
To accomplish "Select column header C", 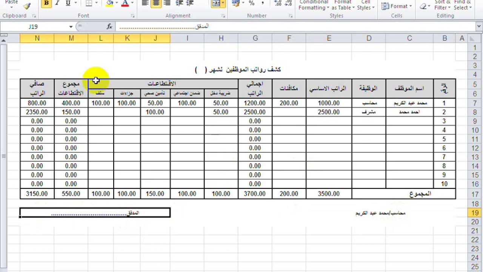I will coord(409,38).
